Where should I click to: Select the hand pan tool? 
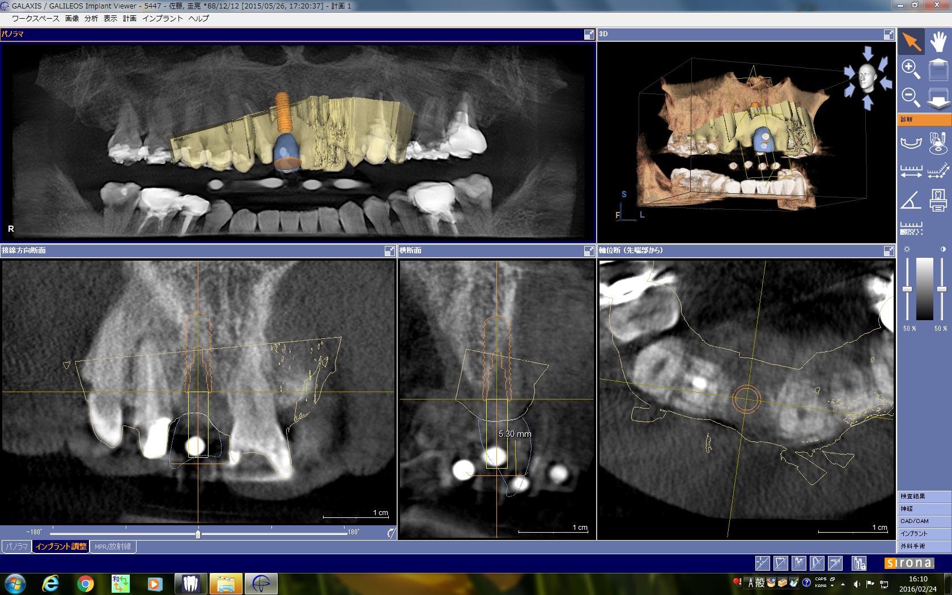tap(938, 41)
